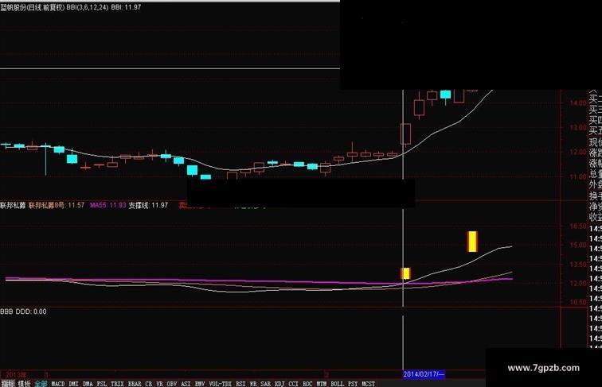Viewport: 602px width, 387px height.
Task: Apply the EMV indicator
Action: point(200,384)
